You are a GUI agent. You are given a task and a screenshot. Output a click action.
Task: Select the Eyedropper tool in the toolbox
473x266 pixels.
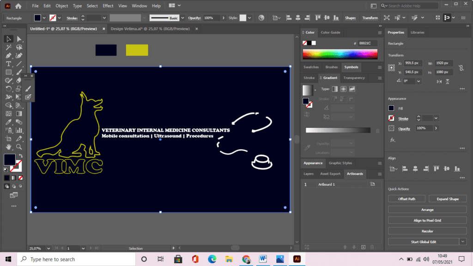(8, 122)
